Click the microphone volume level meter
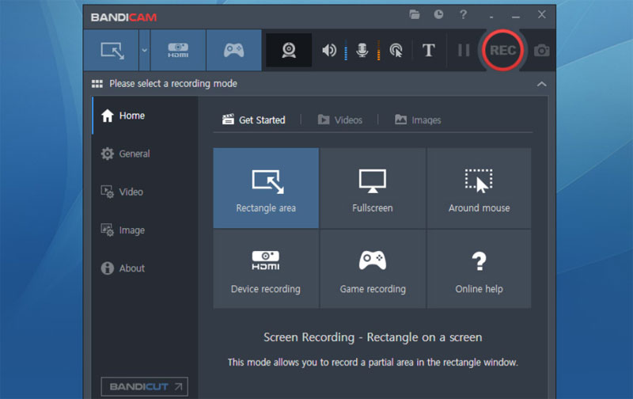This screenshot has height=399, width=633. pyautogui.click(x=379, y=51)
